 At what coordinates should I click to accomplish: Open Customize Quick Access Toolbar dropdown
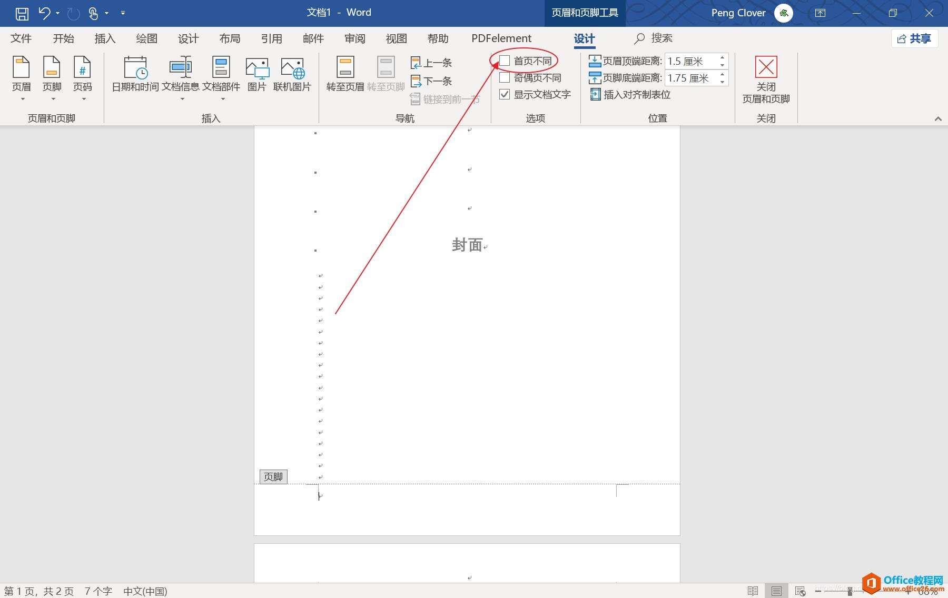[123, 13]
